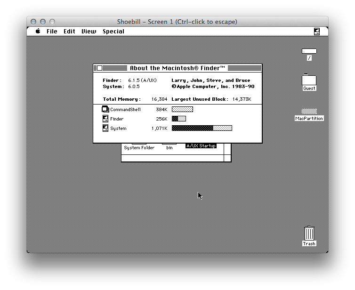Open the View menu

click(89, 31)
